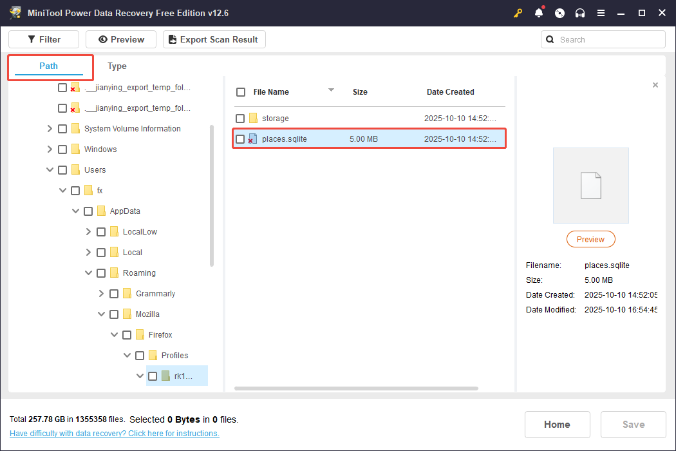Screen dimensions: 676x451
Task: Expand the LocalLow folder
Action: click(x=88, y=231)
